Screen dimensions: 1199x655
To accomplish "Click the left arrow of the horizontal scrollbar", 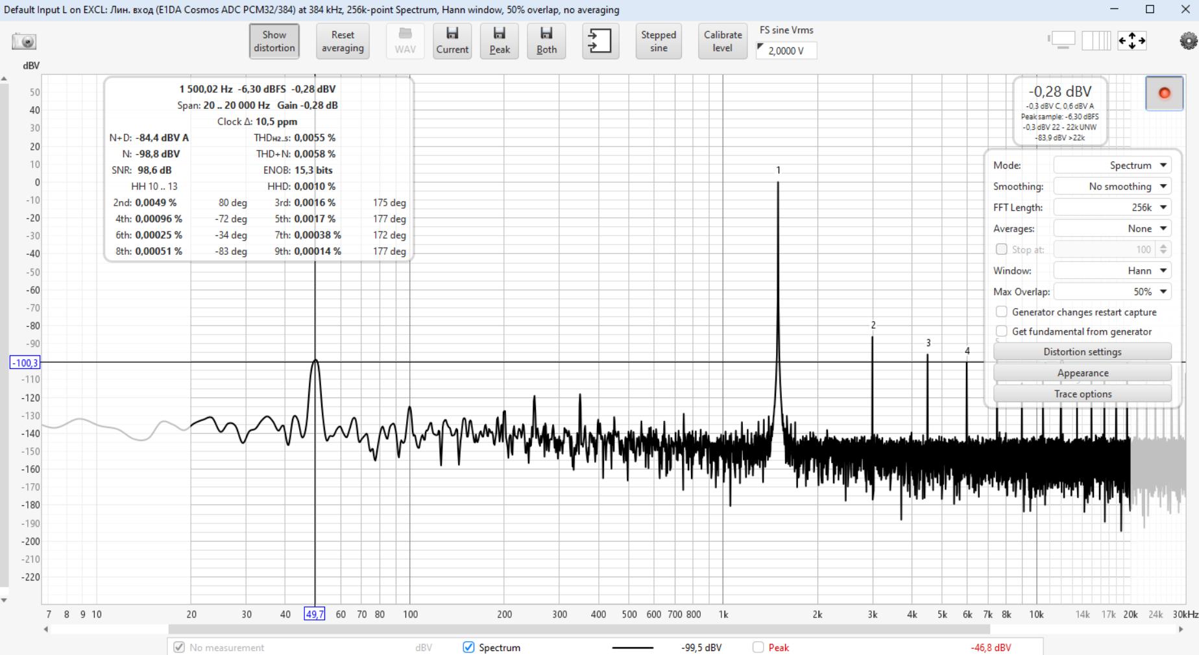I will [x=46, y=629].
